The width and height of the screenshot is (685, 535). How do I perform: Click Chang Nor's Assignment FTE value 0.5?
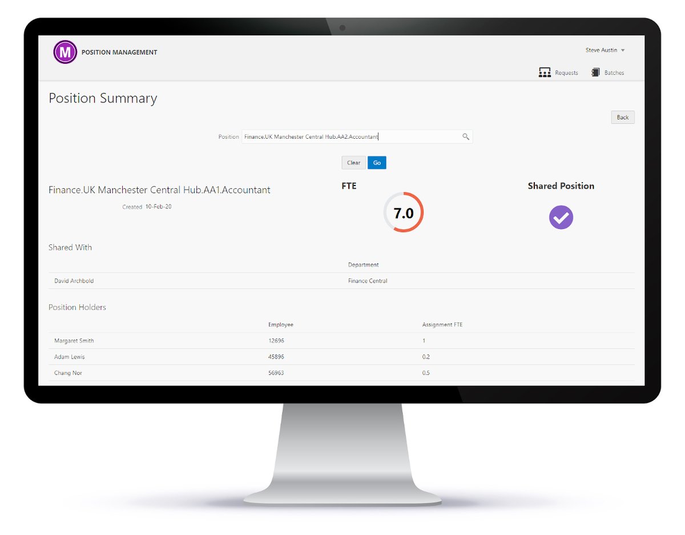426,373
